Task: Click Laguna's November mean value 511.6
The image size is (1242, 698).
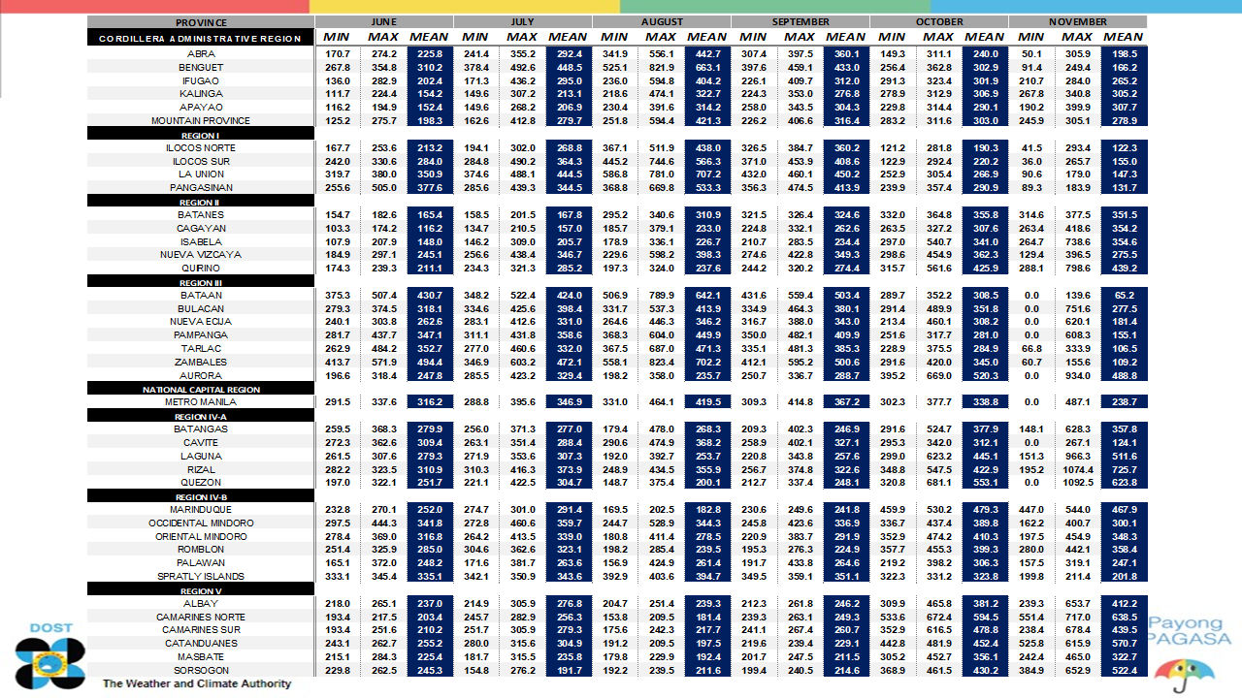Action: [x=1124, y=456]
